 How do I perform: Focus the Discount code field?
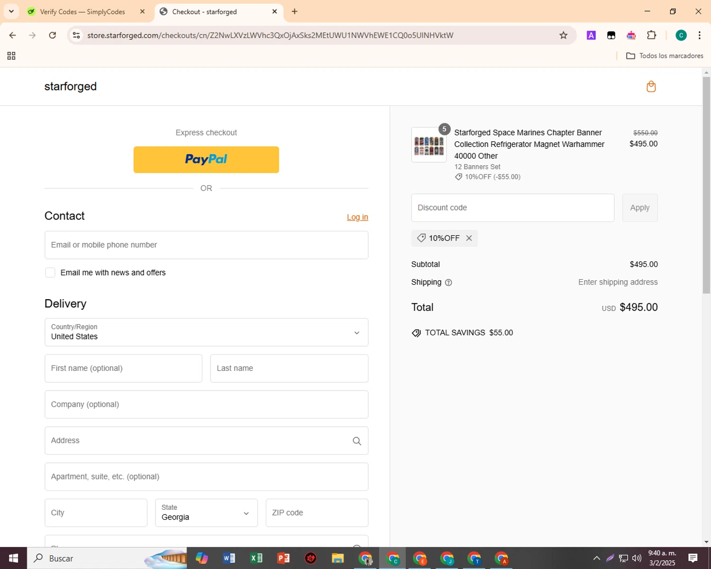click(x=512, y=208)
